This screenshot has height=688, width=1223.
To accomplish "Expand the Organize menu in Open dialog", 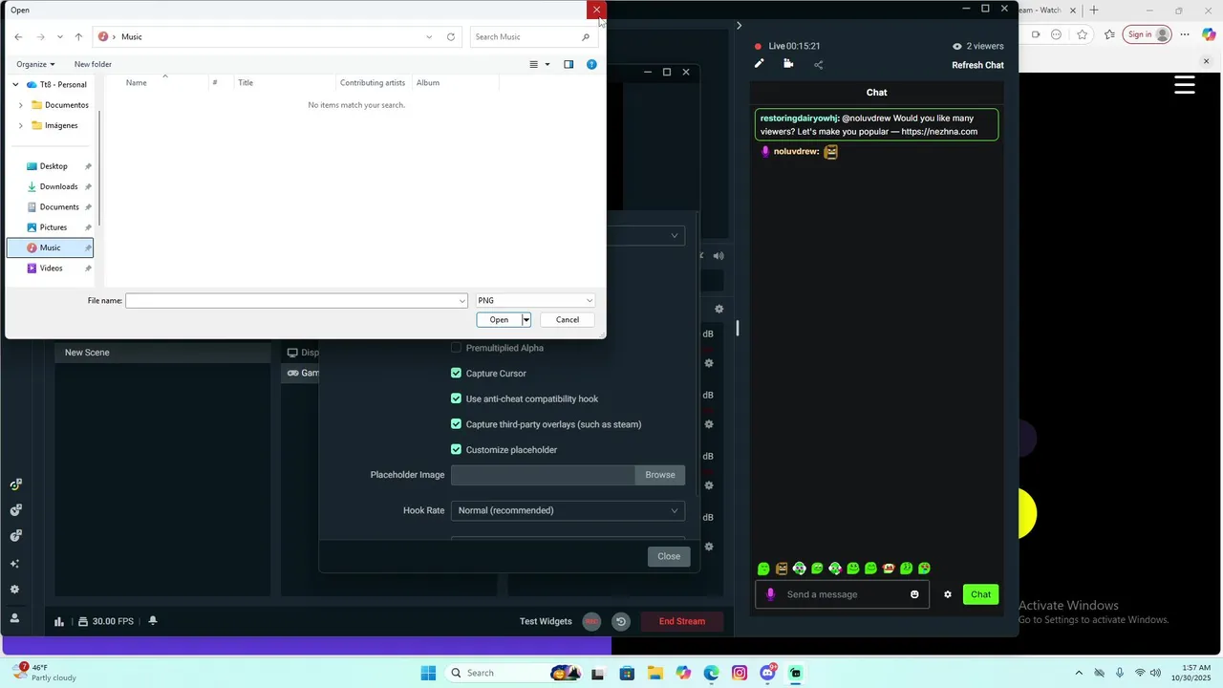I will point(35,64).
